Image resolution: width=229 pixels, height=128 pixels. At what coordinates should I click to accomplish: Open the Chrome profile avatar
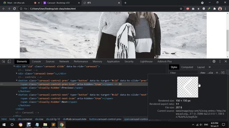220,9
